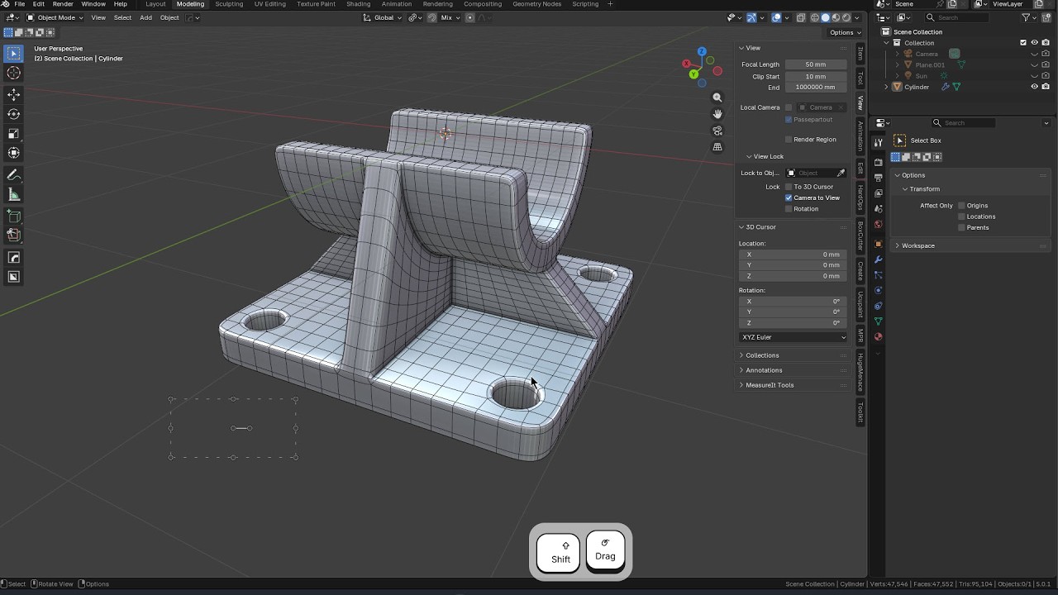Hide Cylinder with its eye icon
The width and height of the screenshot is (1058, 595).
point(1034,87)
